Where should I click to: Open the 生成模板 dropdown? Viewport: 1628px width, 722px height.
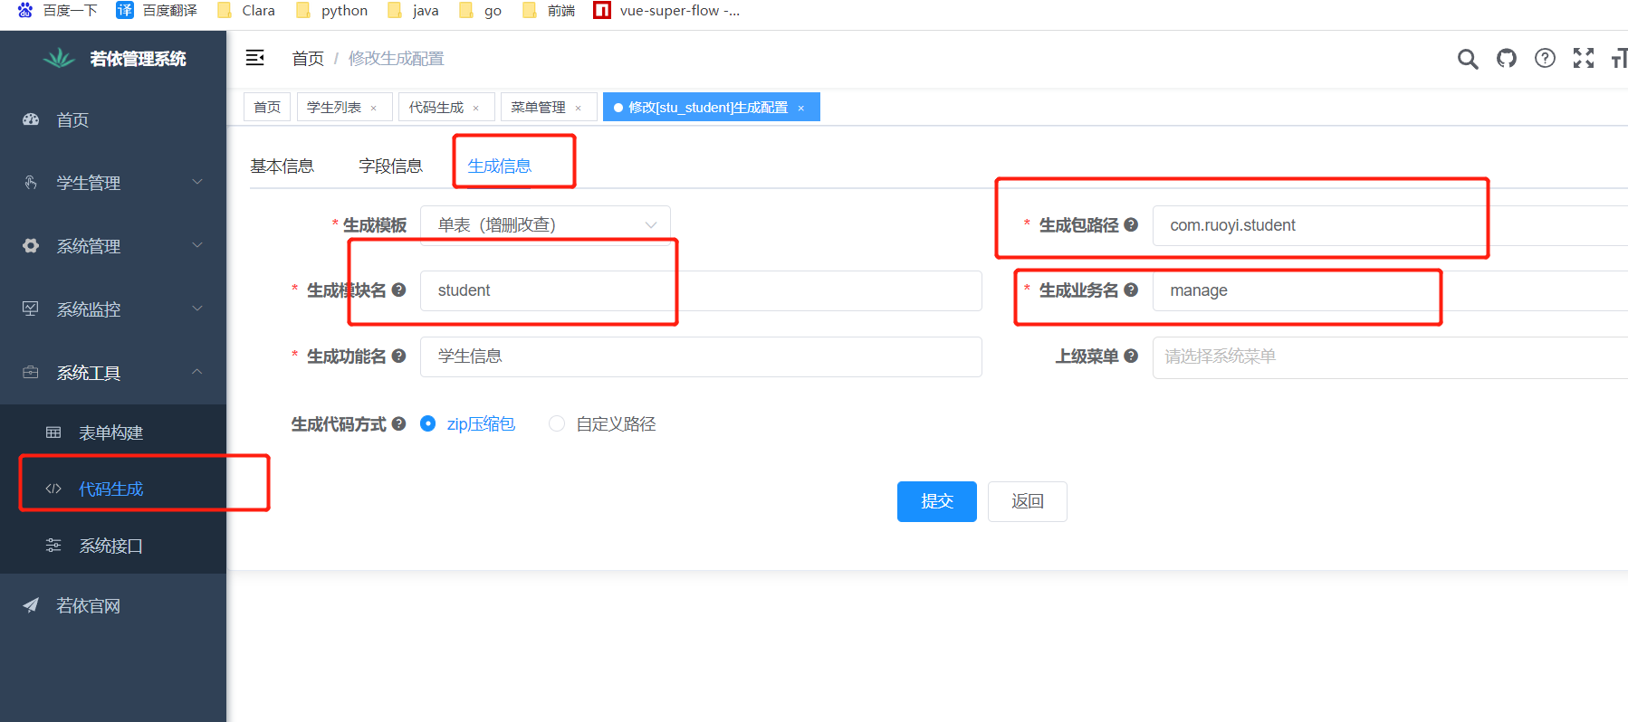click(x=545, y=225)
